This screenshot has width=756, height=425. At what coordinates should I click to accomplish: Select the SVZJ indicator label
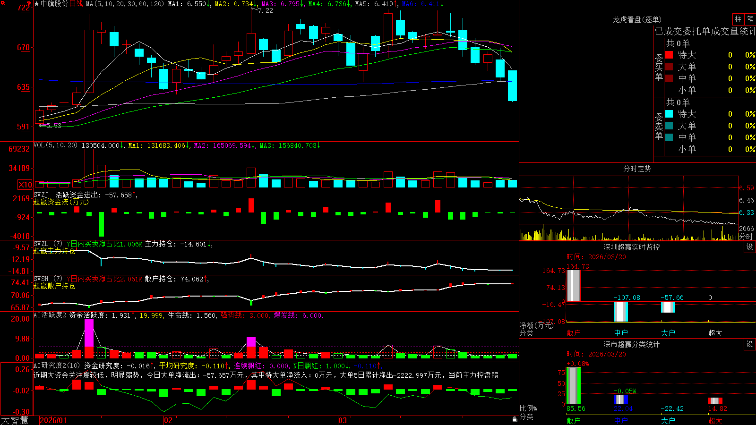pos(41,195)
